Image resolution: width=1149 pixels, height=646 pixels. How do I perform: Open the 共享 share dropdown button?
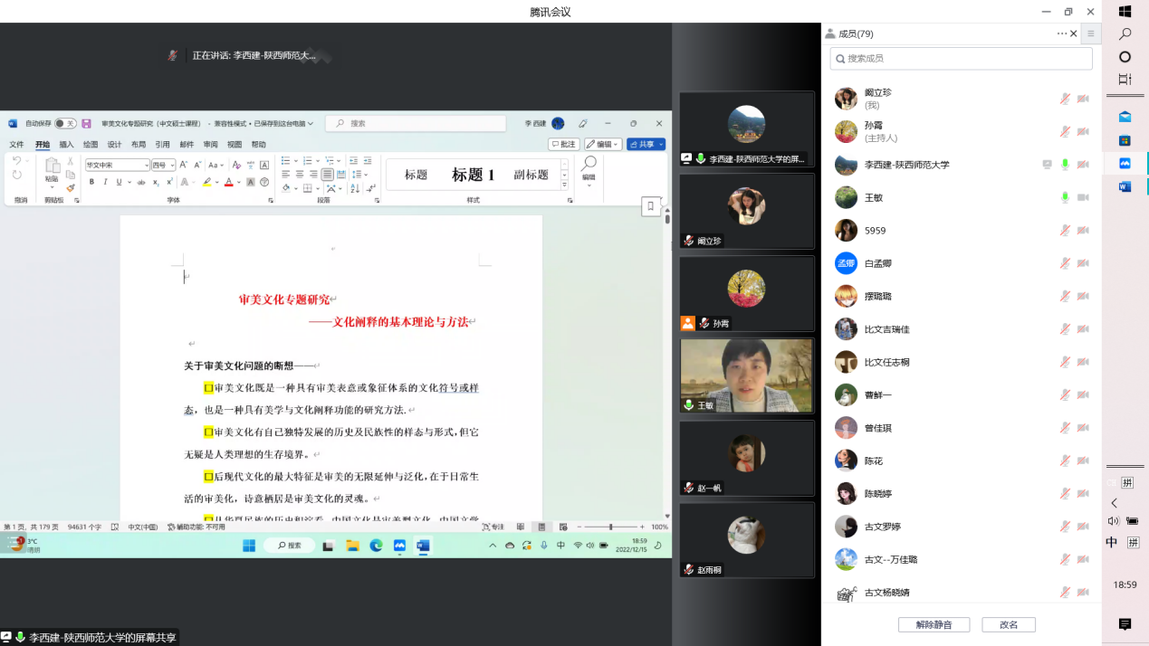point(646,144)
